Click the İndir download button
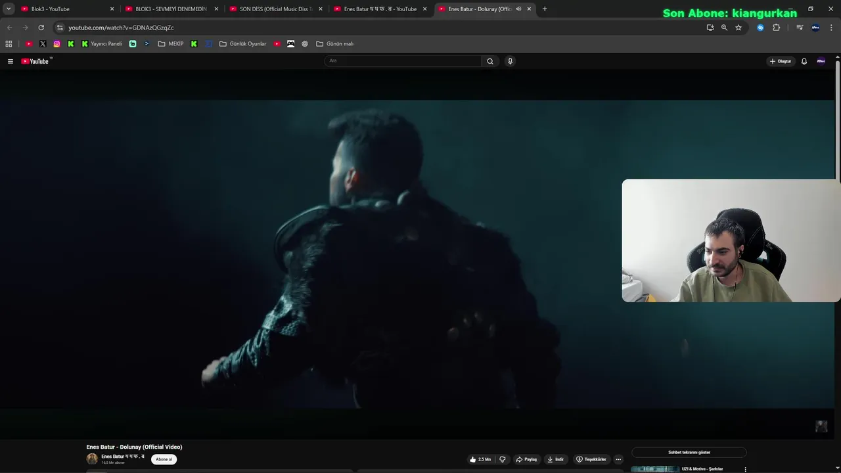The height and width of the screenshot is (473, 841). pos(555,459)
